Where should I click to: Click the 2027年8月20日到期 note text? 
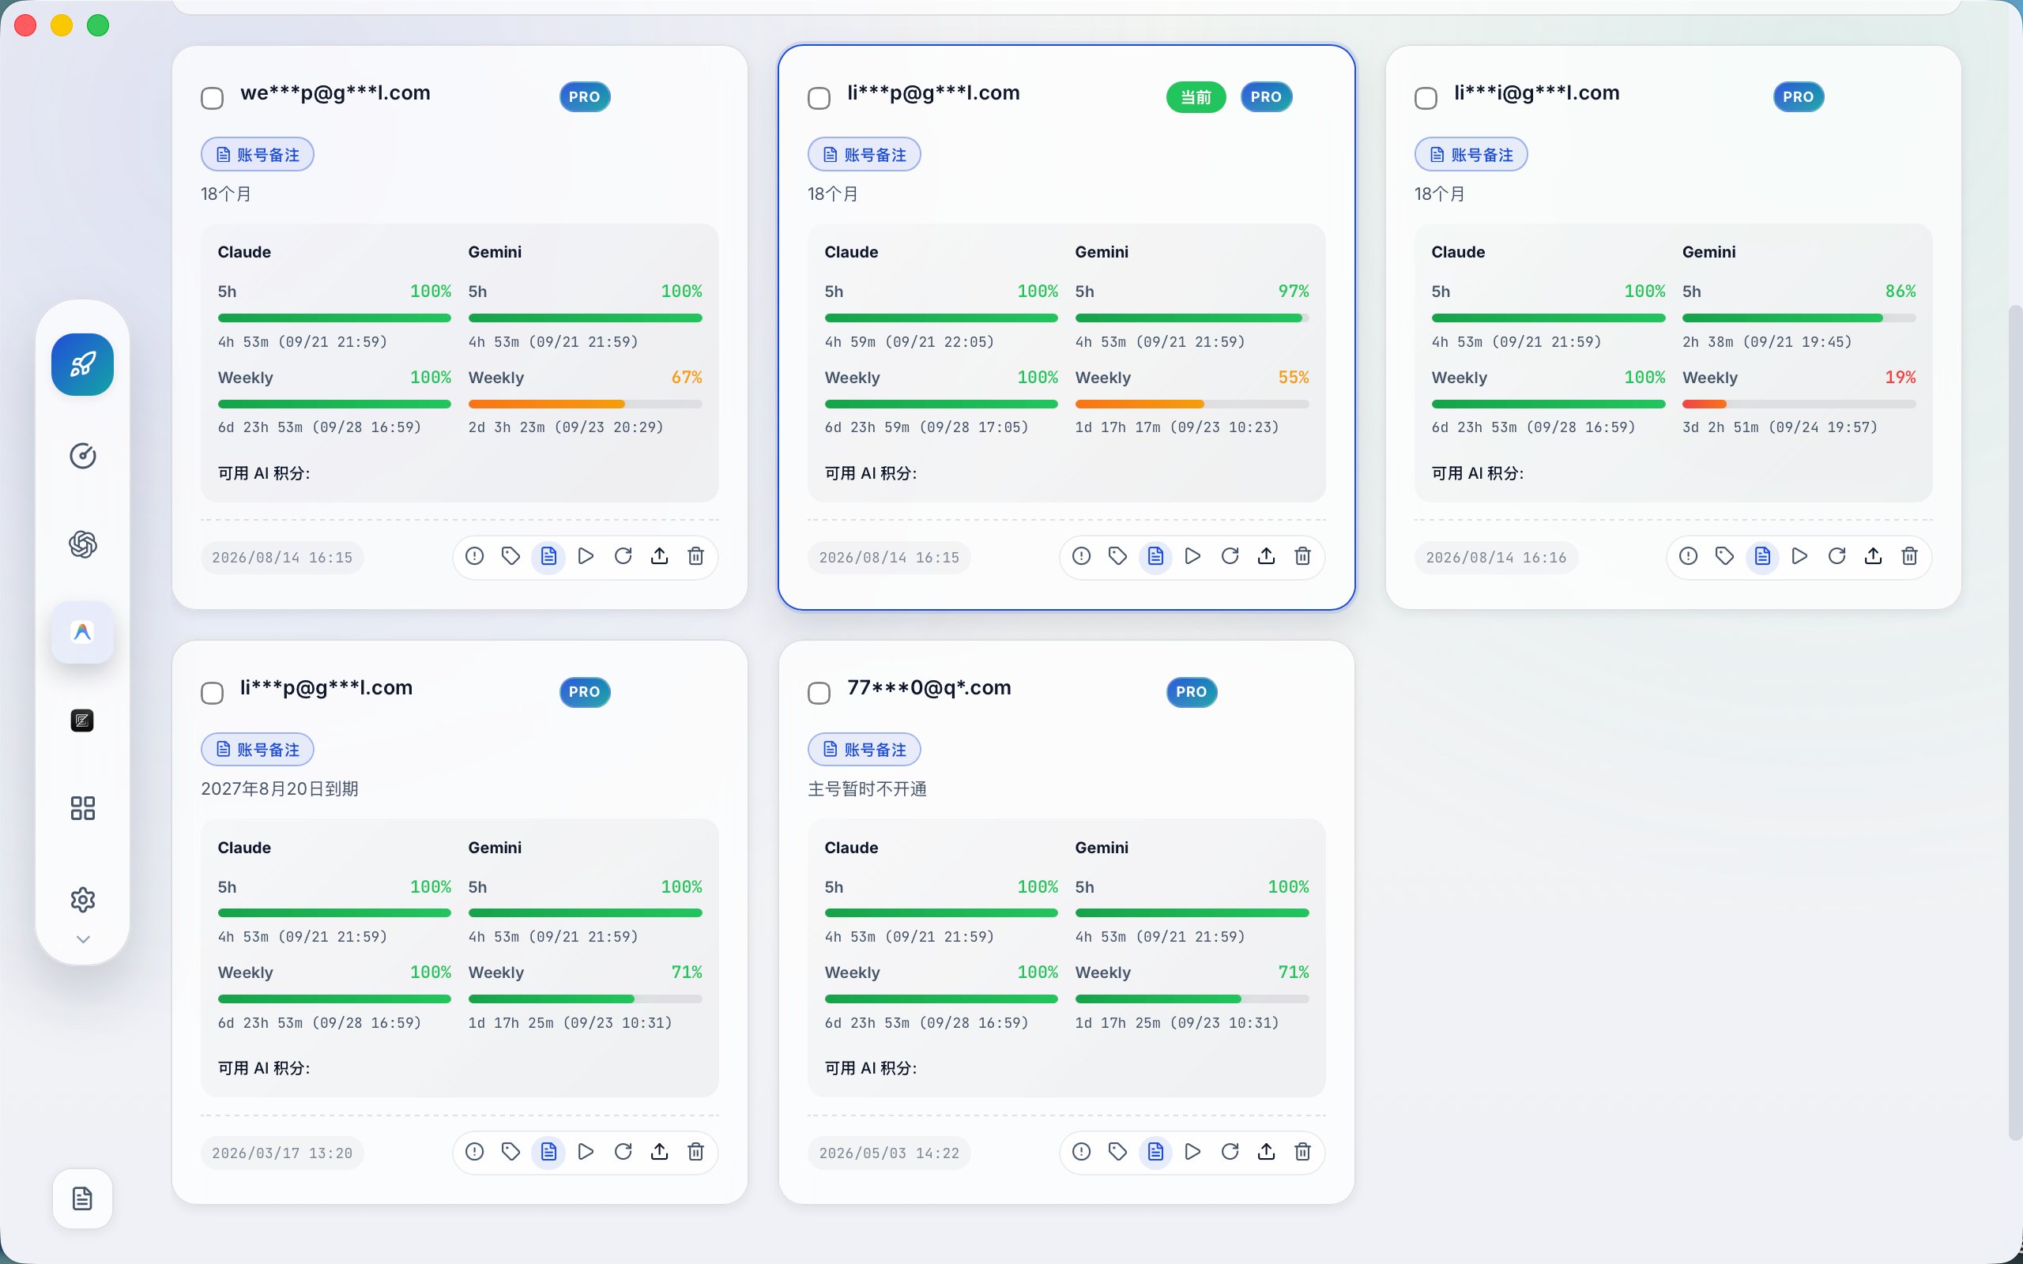[279, 789]
